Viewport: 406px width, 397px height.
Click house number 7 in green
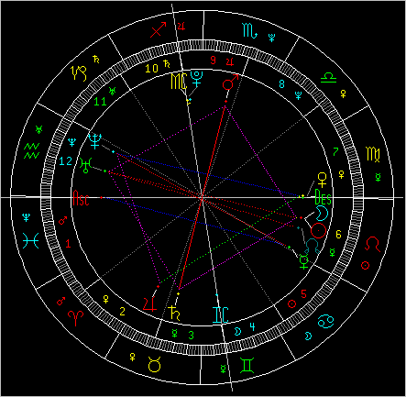click(335, 151)
